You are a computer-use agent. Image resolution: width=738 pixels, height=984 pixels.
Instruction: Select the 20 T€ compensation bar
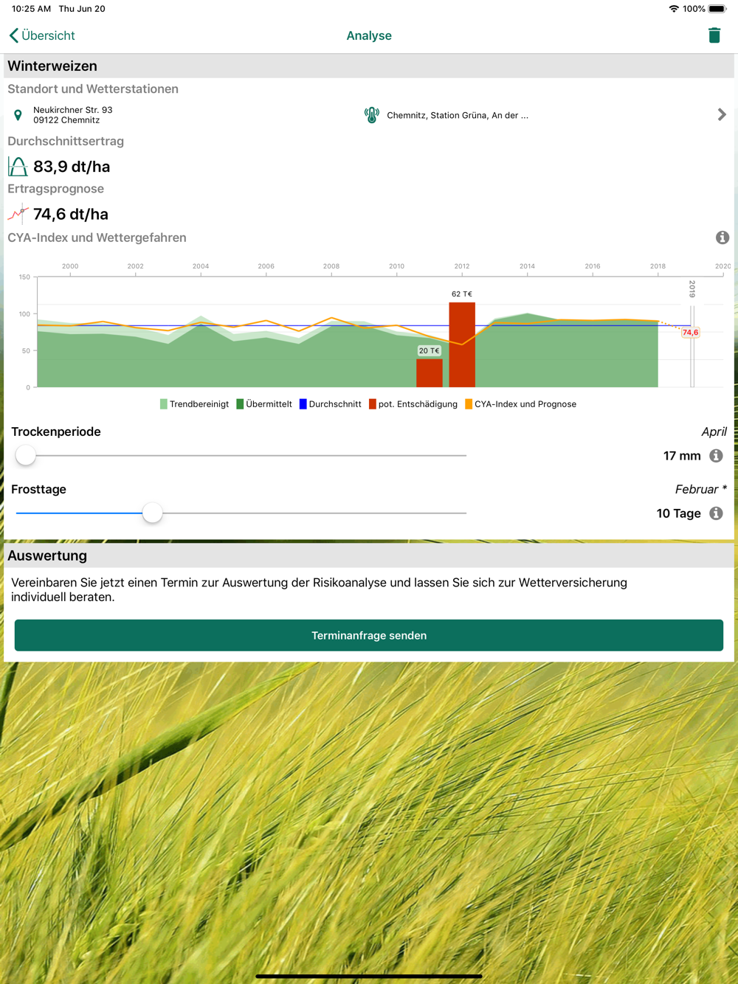coord(430,373)
